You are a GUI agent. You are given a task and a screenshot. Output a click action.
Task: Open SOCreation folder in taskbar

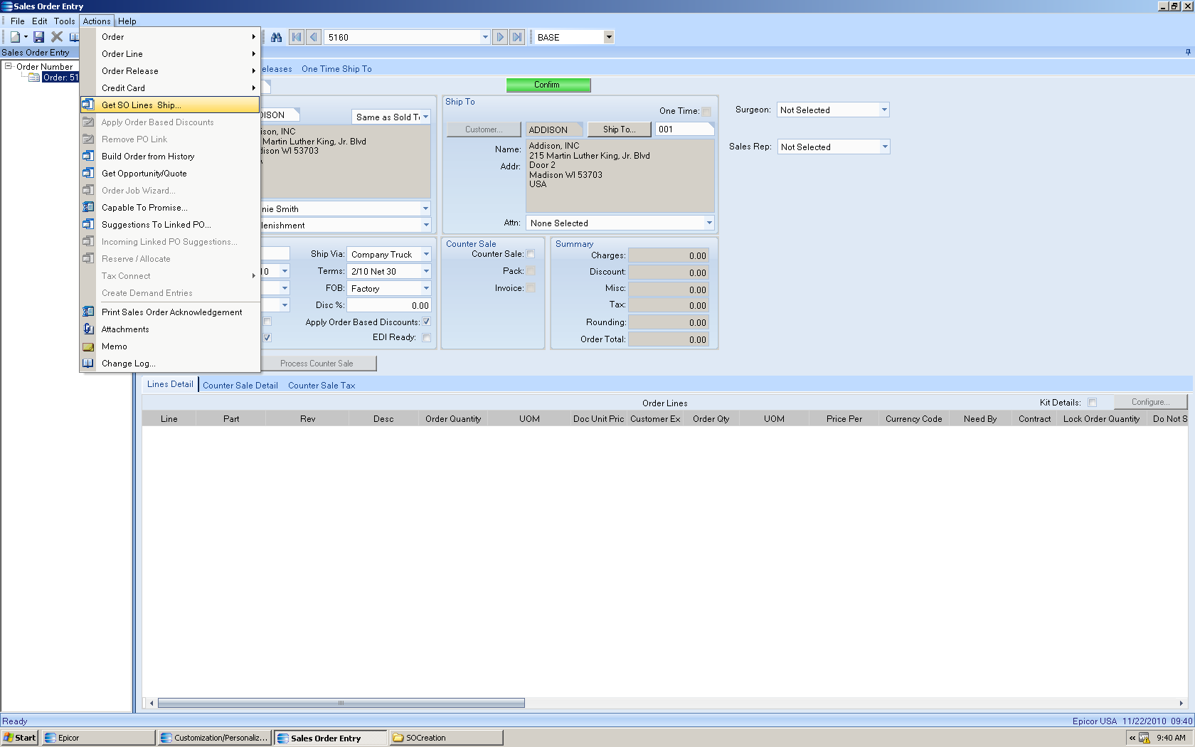click(x=447, y=738)
